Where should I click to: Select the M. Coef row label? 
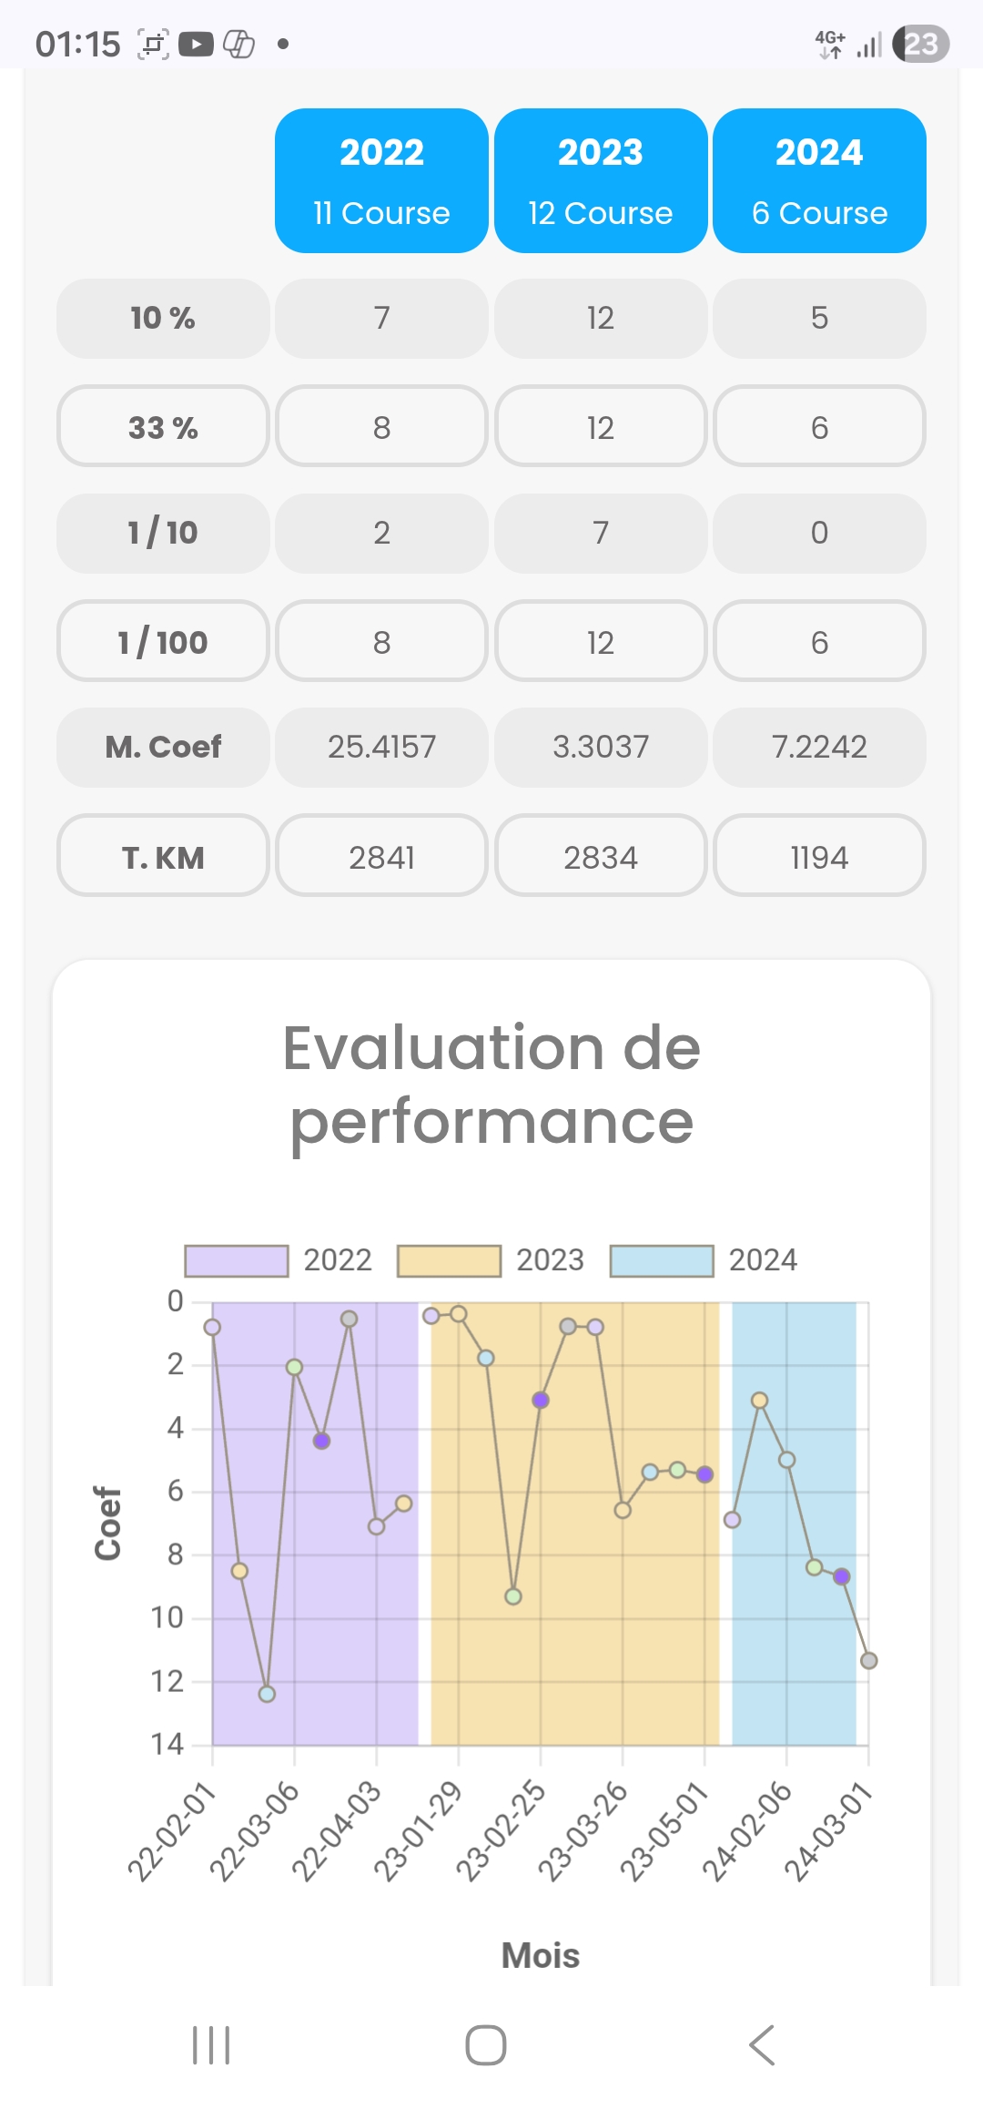click(163, 748)
